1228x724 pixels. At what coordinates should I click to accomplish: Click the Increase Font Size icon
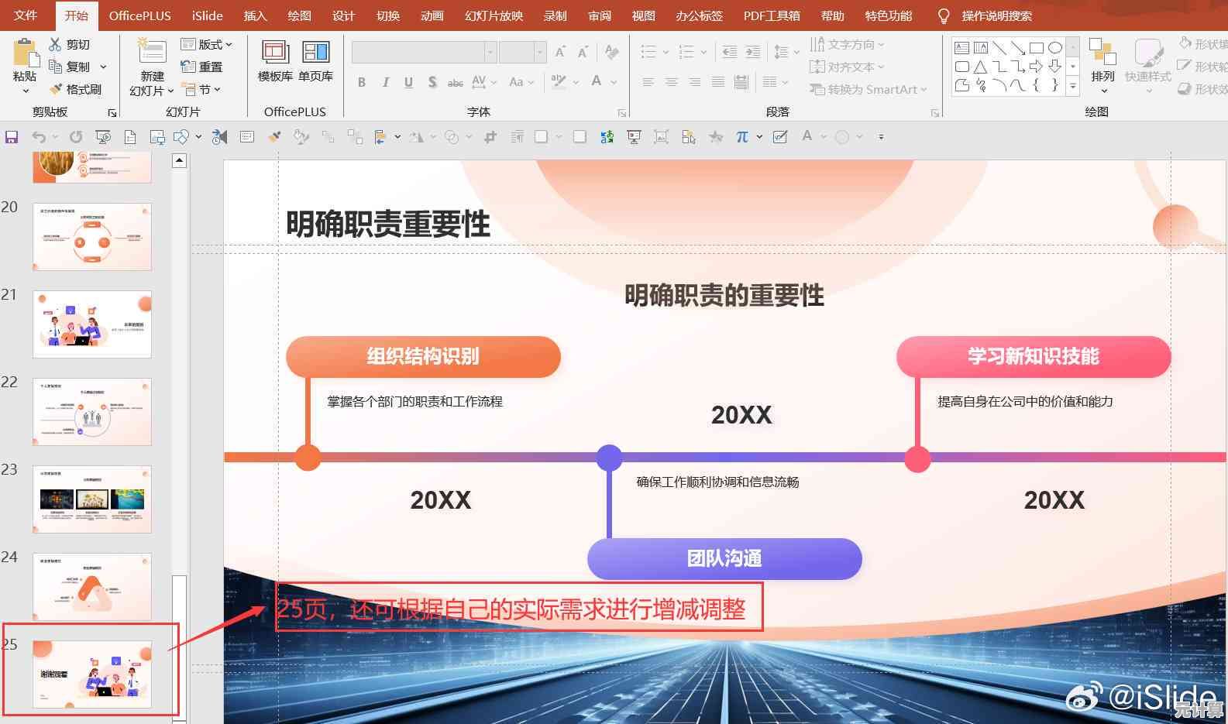[x=560, y=52]
